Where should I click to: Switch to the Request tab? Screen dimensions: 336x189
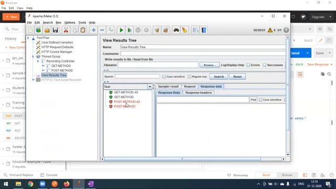pos(190,86)
